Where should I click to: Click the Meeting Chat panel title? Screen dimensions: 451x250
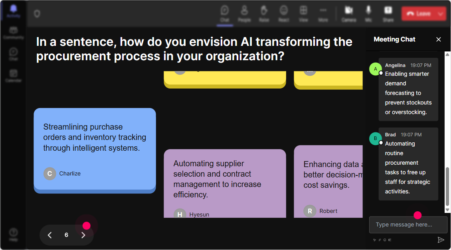(394, 39)
